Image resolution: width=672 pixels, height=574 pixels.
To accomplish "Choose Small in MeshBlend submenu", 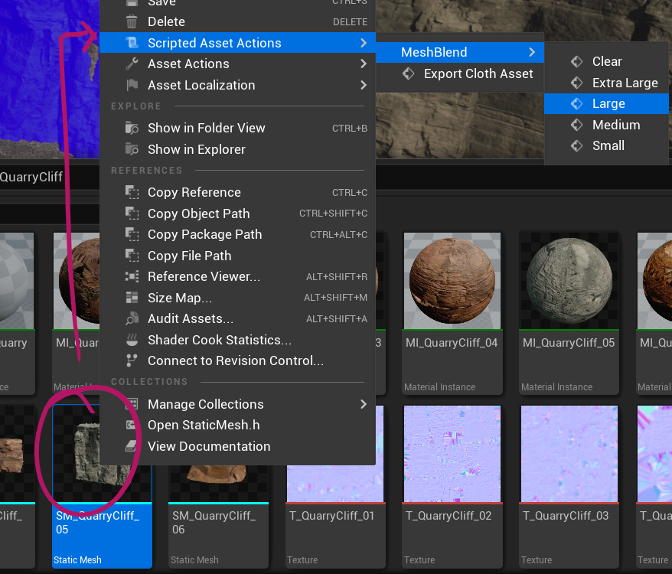I will [x=606, y=145].
